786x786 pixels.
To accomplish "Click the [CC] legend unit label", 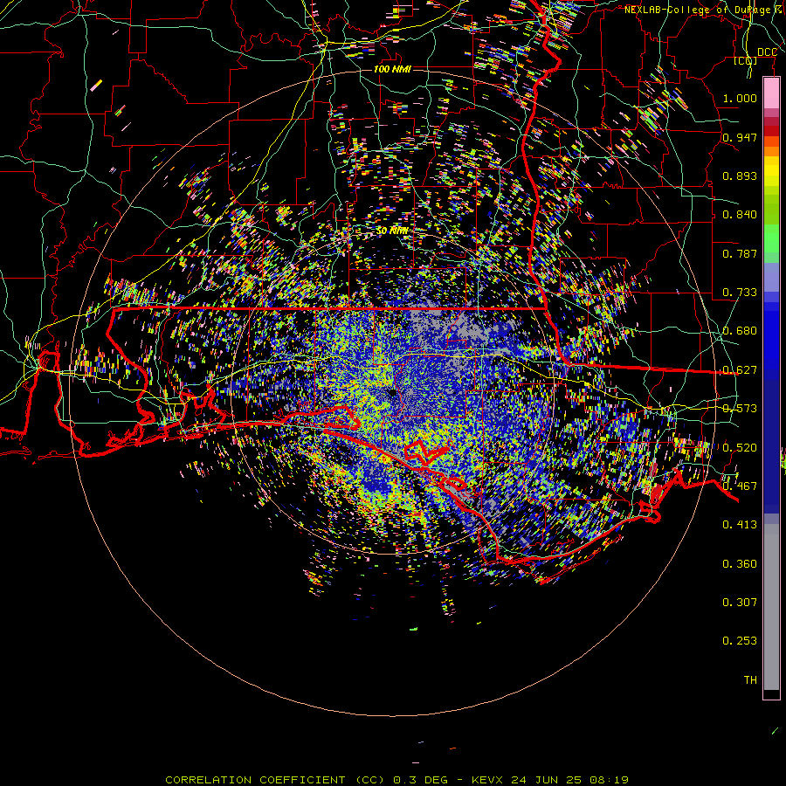I will coord(746,60).
